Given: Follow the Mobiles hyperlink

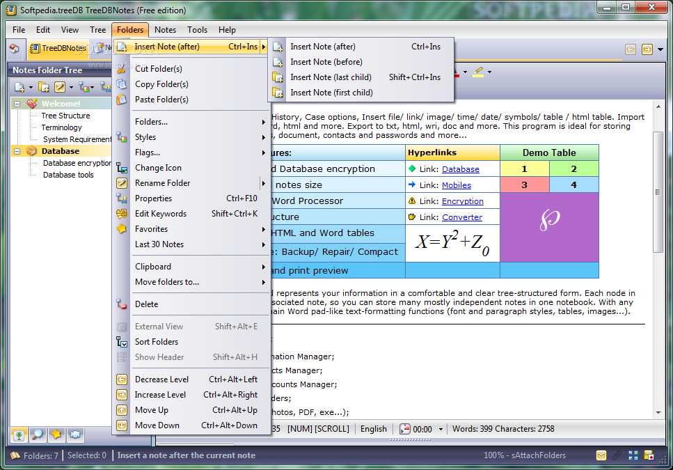Looking at the screenshot, I should point(457,185).
